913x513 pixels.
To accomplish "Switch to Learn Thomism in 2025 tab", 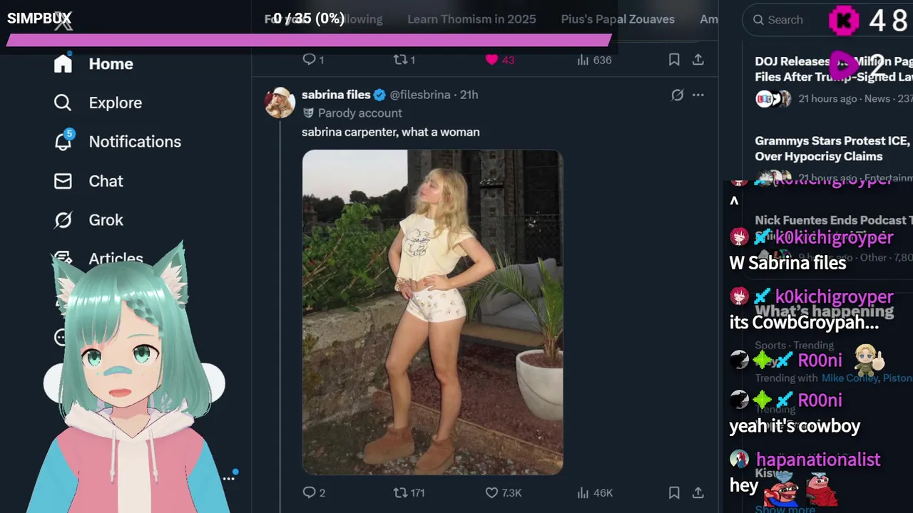I will [x=471, y=19].
